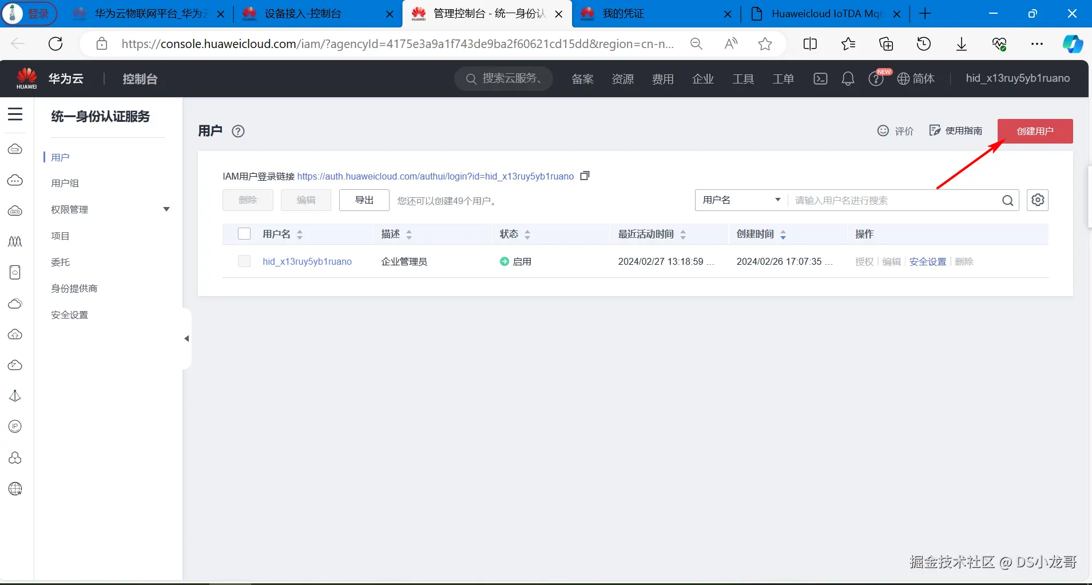Open the 工单 top menu

[783, 79]
